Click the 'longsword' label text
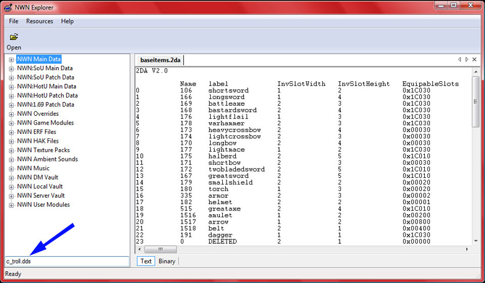Viewport: 485px width, 283px height. coord(226,97)
